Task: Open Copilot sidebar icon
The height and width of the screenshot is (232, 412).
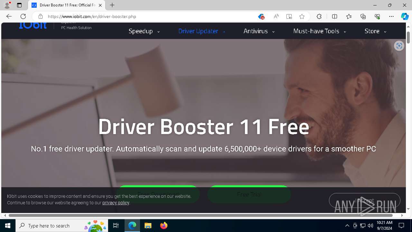Action: click(x=405, y=16)
